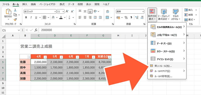Image resolution: width=201 pixels, height=95 pixels.
Task: Click the 書式 cells button
Action: tap(190, 20)
